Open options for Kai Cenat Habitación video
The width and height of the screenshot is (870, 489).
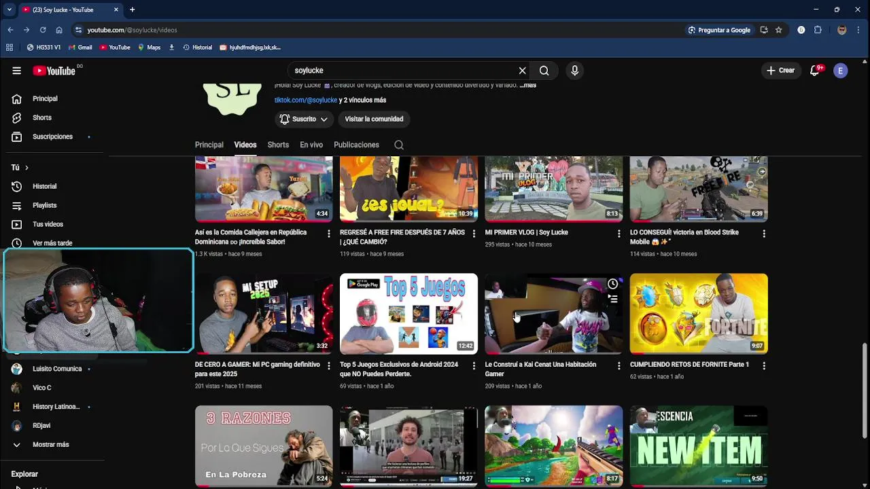pyautogui.click(x=619, y=365)
